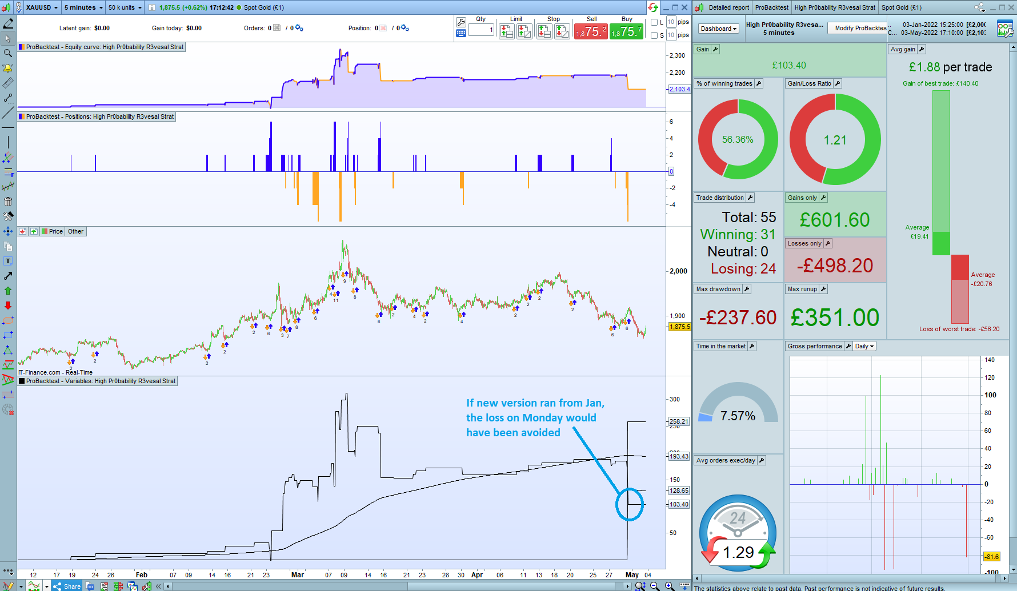Toggle red plus price panel button
Screen dimensions: 1017x591
[22, 231]
